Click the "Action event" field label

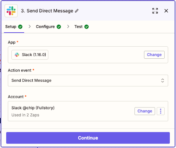coord(20,70)
